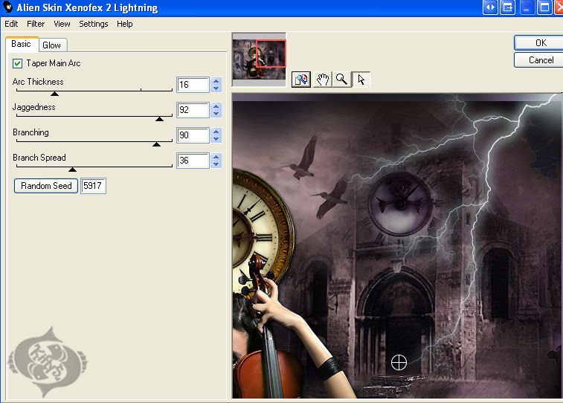
Task: Open the Help menu
Action: (x=125, y=24)
